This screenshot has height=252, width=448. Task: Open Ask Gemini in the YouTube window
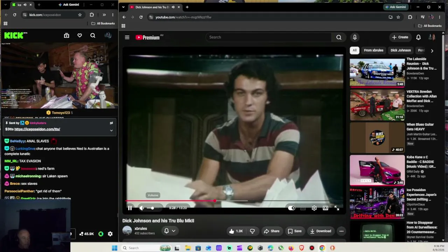click(x=395, y=7)
